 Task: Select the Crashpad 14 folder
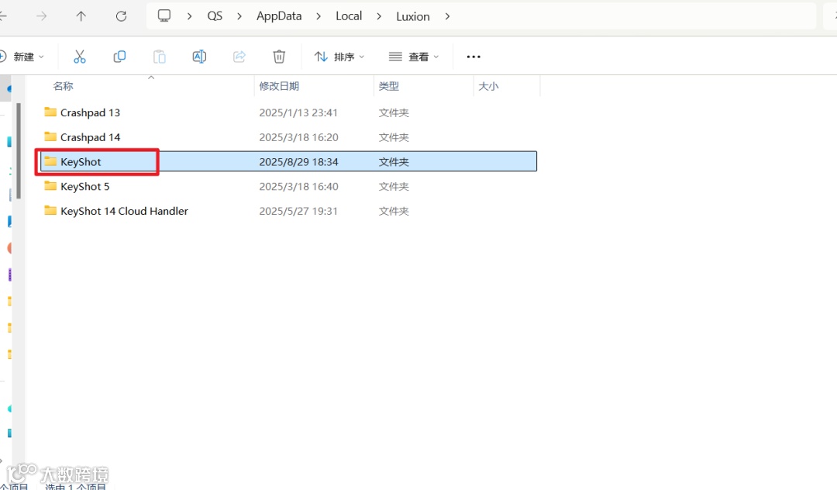tap(90, 137)
